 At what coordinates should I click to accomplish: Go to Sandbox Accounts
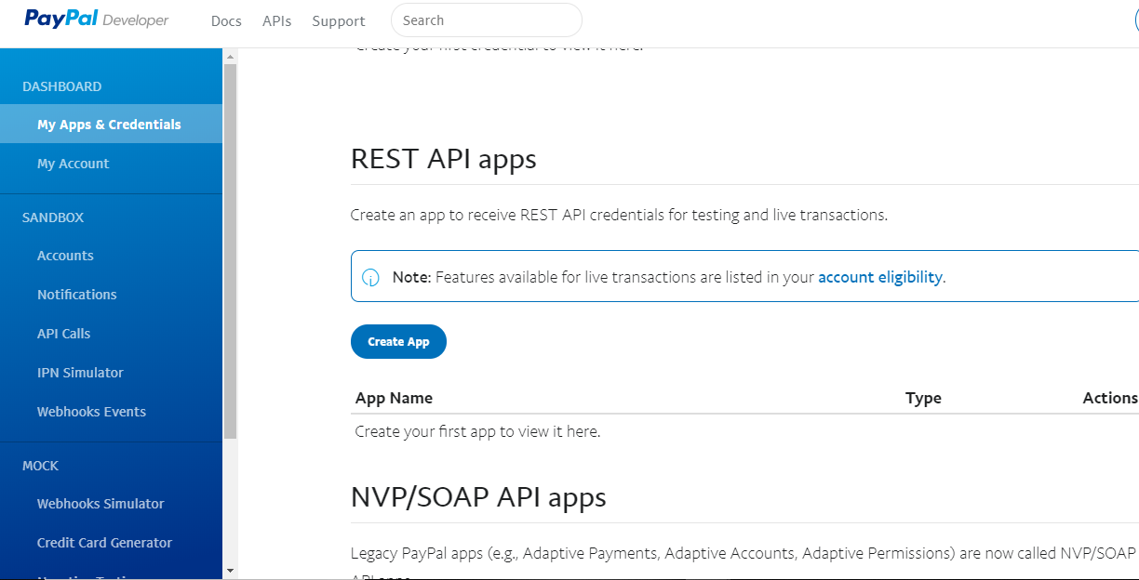[65, 256]
